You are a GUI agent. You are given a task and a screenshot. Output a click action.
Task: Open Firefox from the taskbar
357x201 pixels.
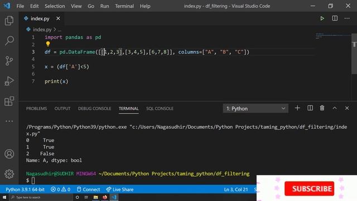tap(105, 197)
